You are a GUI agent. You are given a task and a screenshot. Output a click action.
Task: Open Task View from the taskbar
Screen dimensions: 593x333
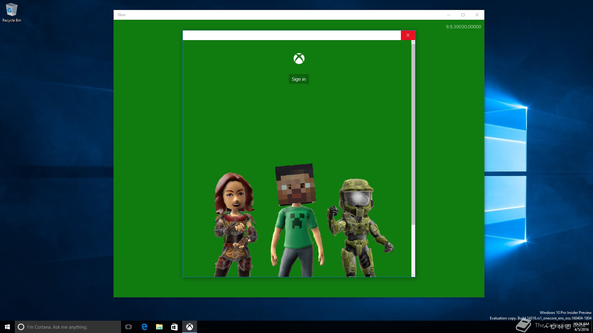tap(128, 327)
